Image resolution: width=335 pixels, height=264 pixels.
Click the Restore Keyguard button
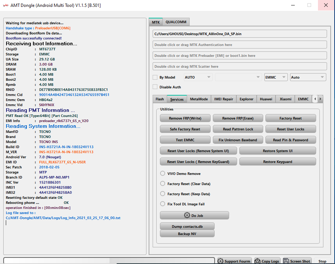[277, 162]
